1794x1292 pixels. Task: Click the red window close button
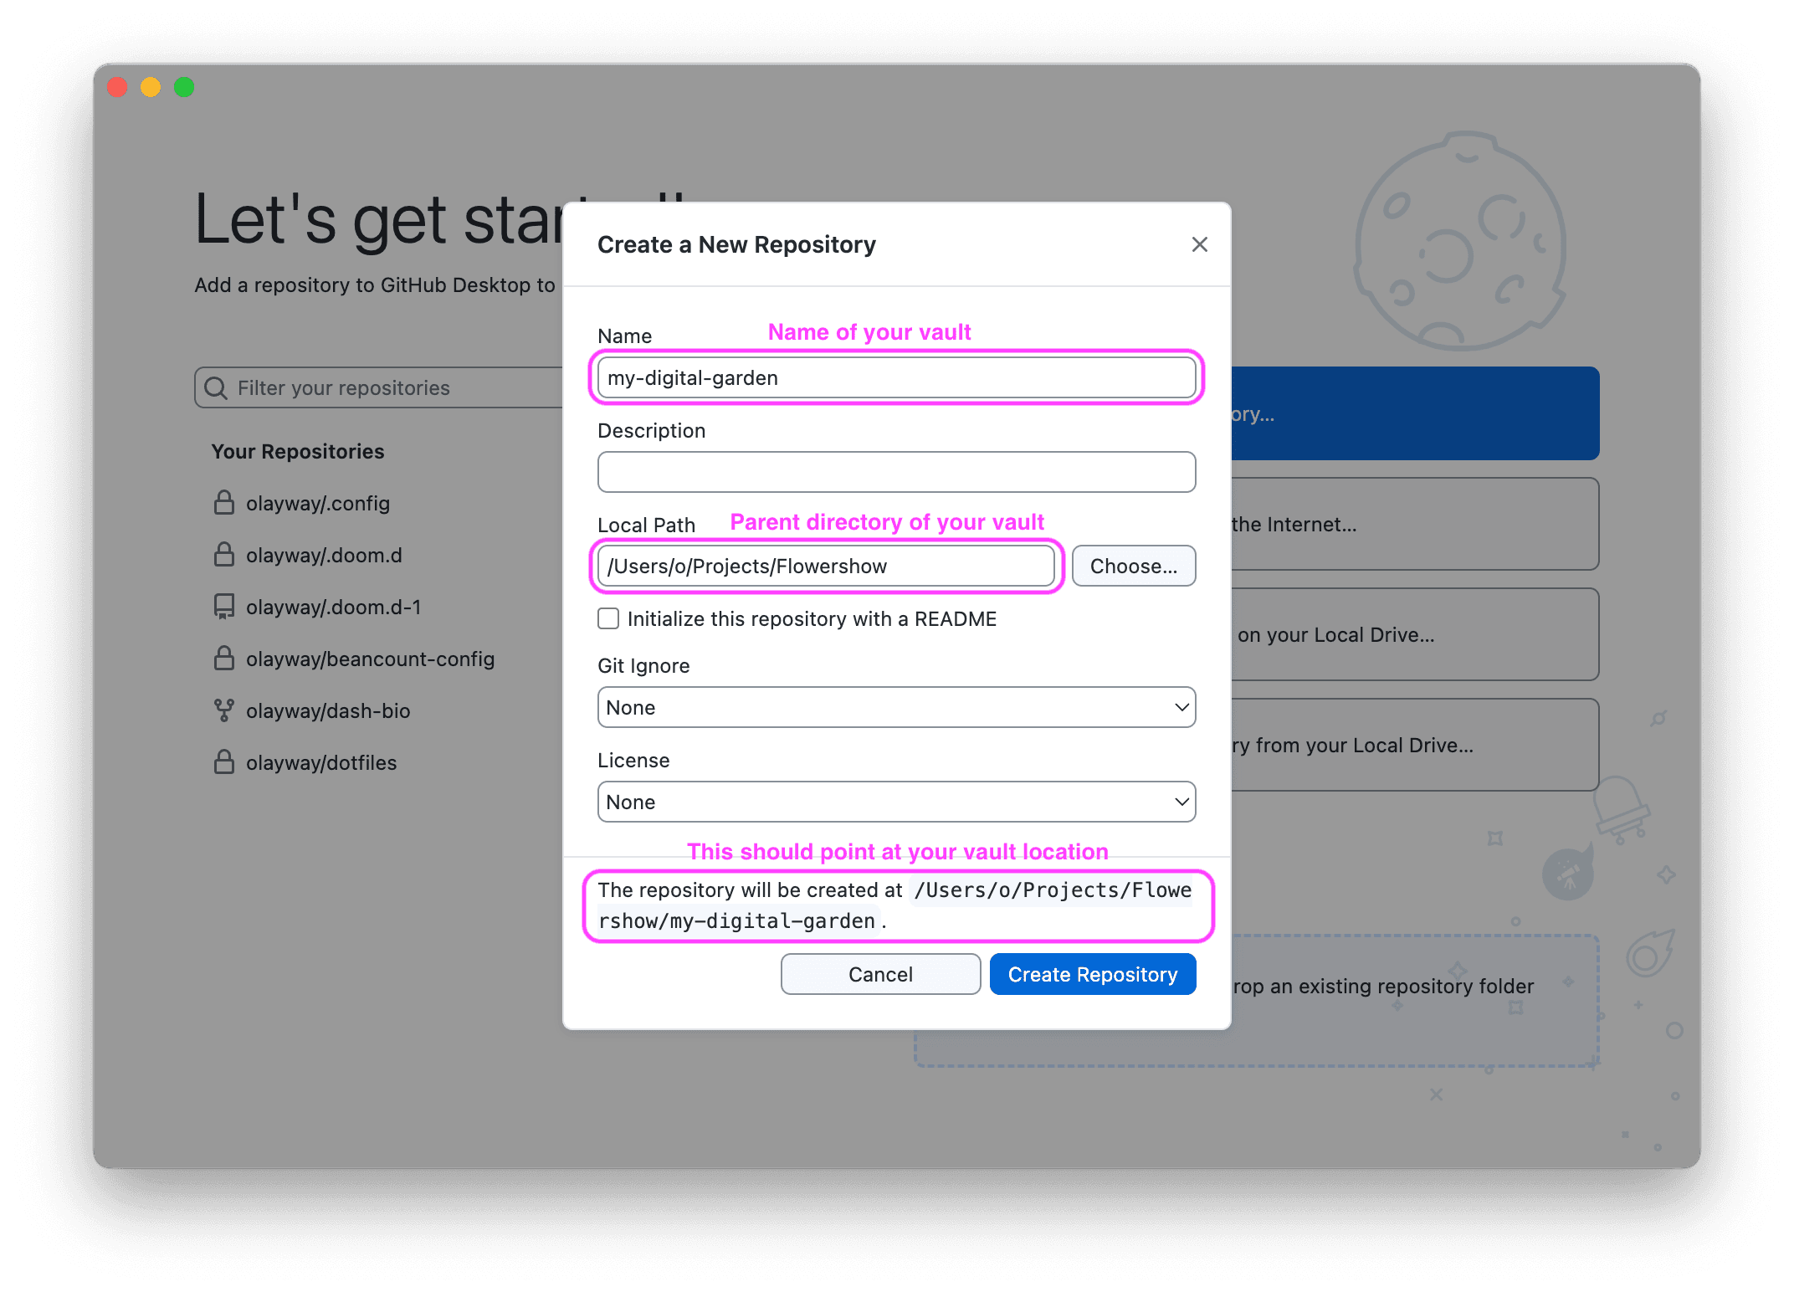[x=117, y=87]
